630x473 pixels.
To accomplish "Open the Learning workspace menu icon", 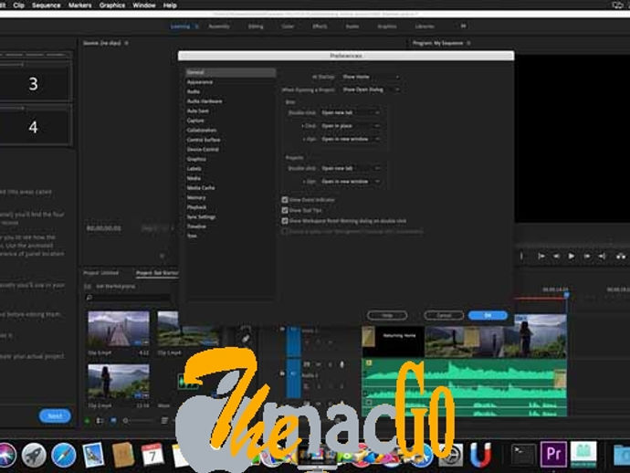I will 196,26.
